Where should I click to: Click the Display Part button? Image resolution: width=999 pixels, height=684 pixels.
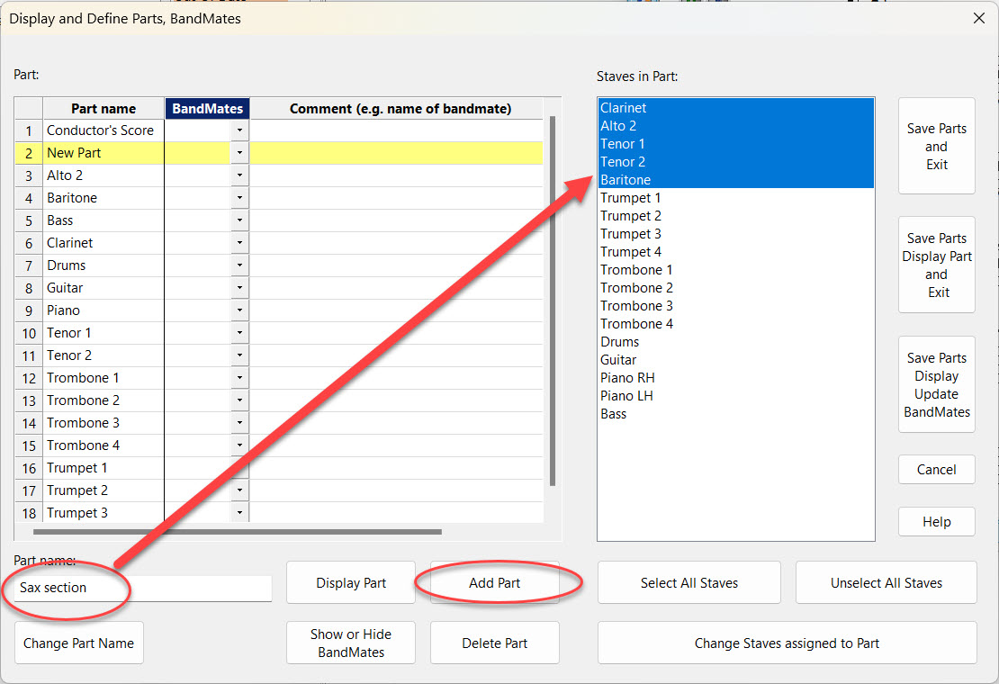coord(351,583)
